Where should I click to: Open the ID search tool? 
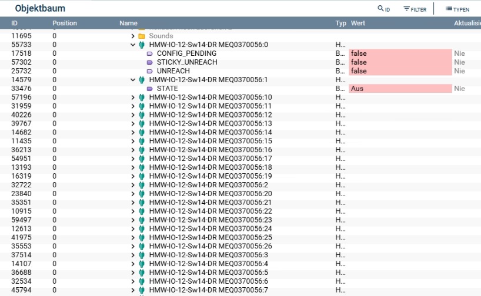click(x=383, y=9)
